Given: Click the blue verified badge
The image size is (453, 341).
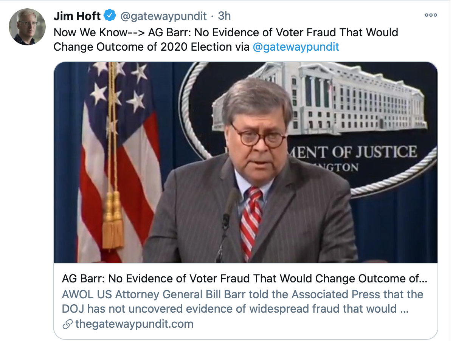Looking at the screenshot, I should [x=110, y=16].
